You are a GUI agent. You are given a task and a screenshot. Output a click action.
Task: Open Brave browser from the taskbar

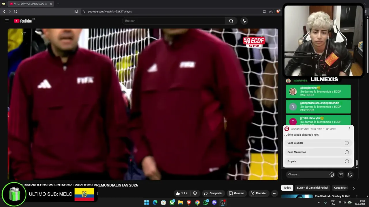coord(189,202)
